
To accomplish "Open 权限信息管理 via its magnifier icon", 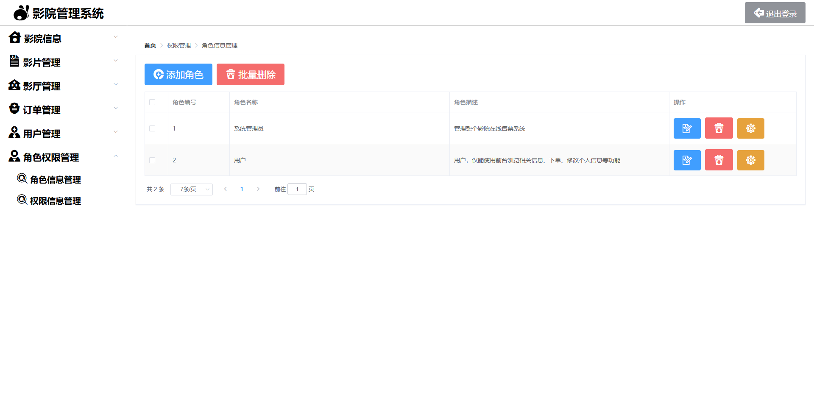I will (x=22, y=200).
